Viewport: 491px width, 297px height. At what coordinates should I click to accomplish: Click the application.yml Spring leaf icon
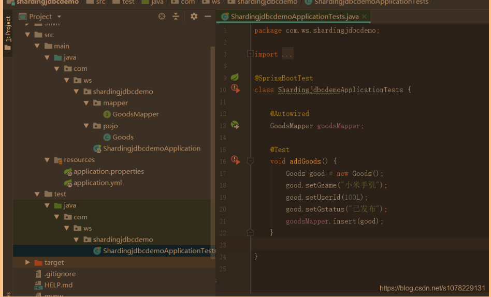coord(68,183)
